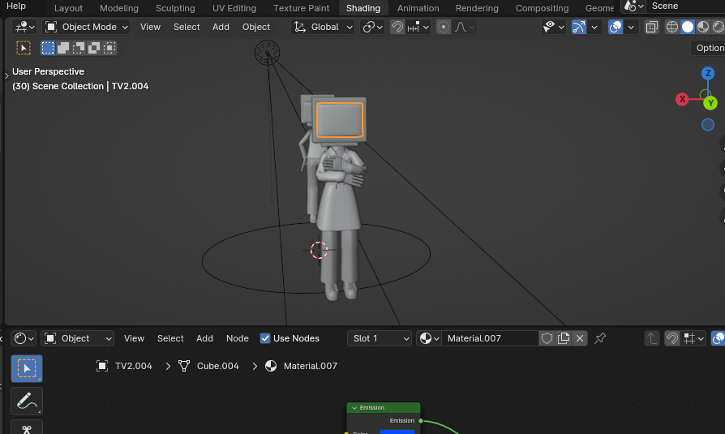The image size is (725, 434).
Task: Open snapping options dropdown
Action: click(418, 27)
